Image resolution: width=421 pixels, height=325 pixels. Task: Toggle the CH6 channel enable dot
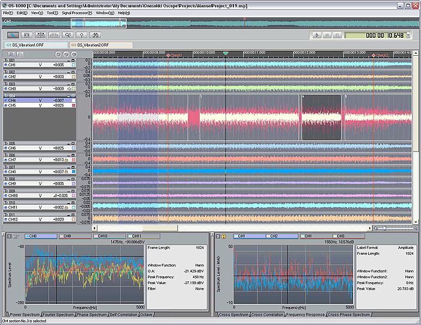pos(5,148)
